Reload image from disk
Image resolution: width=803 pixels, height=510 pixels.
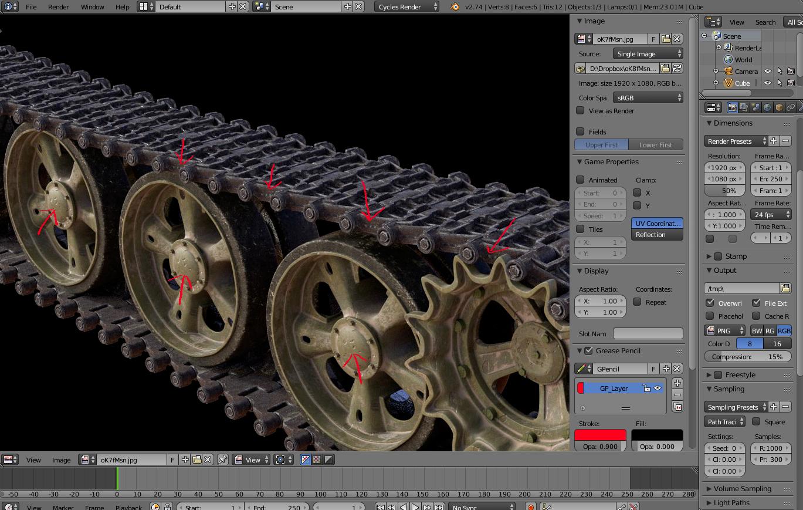coord(677,69)
